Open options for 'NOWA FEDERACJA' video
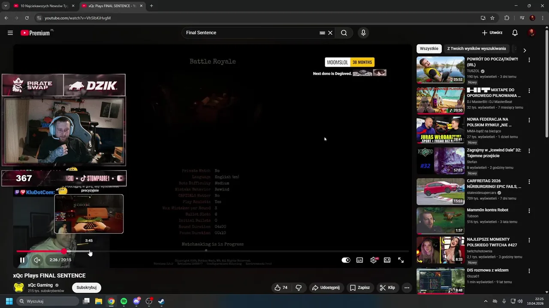The width and height of the screenshot is (549, 308). coord(529,120)
